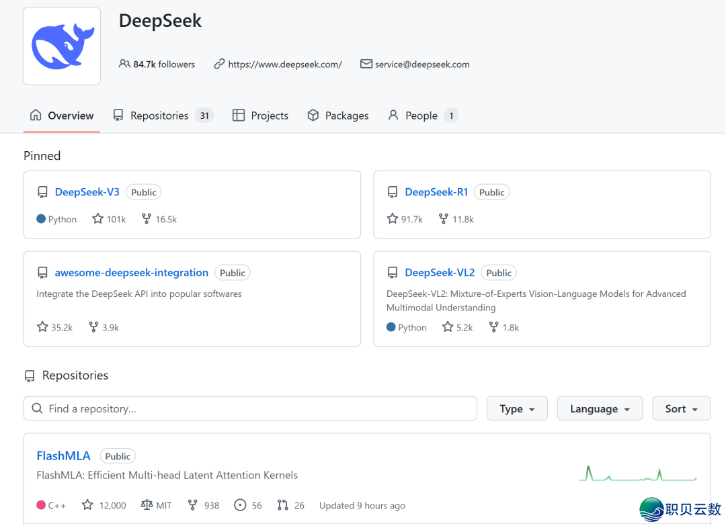Click the star icon on DeepSeek-V3
Screen dimensions: 726x526
point(97,219)
